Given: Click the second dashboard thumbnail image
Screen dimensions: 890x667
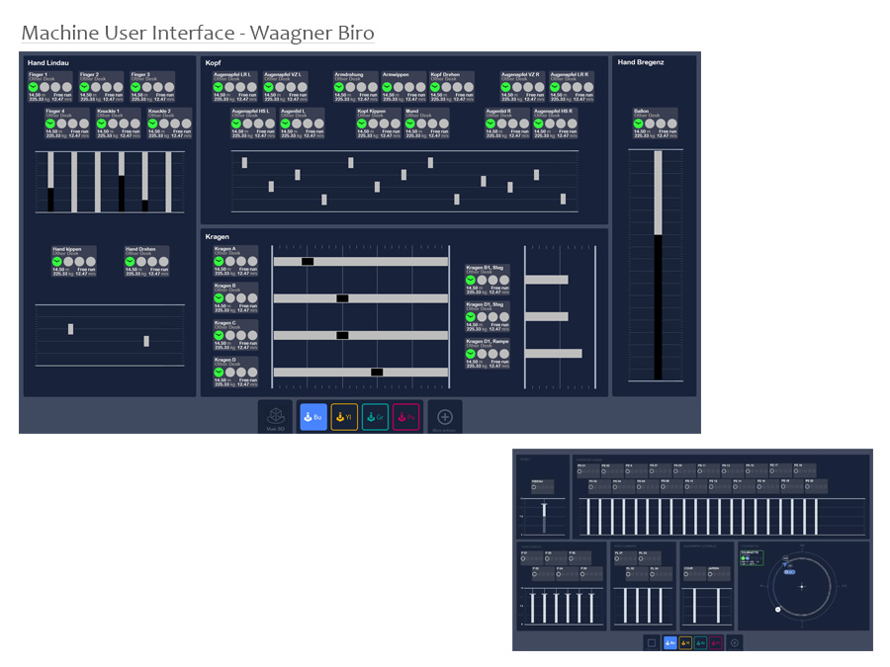Looking at the screenshot, I should coord(692,549).
